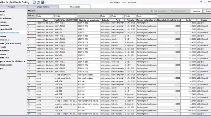Click the length cell 10.0000
Image resolution: width=211 pixels, height=118 pixels.
[169, 78]
